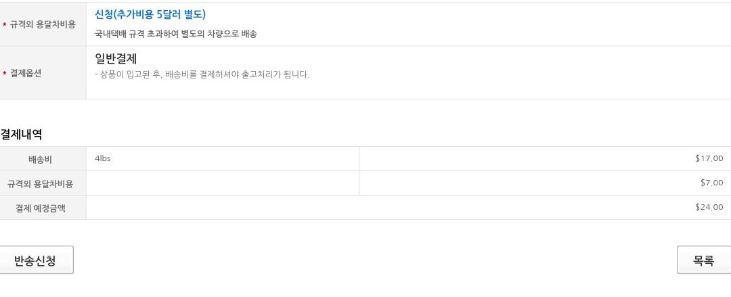Image resolution: width=731 pixels, height=297 pixels.
Task: Select the blue 신청(추가비용 5달러 별도) text
Action: pyautogui.click(x=150, y=14)
